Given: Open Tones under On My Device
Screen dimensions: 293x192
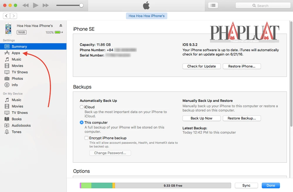Looking at the screenshot, I should [16, 132].
